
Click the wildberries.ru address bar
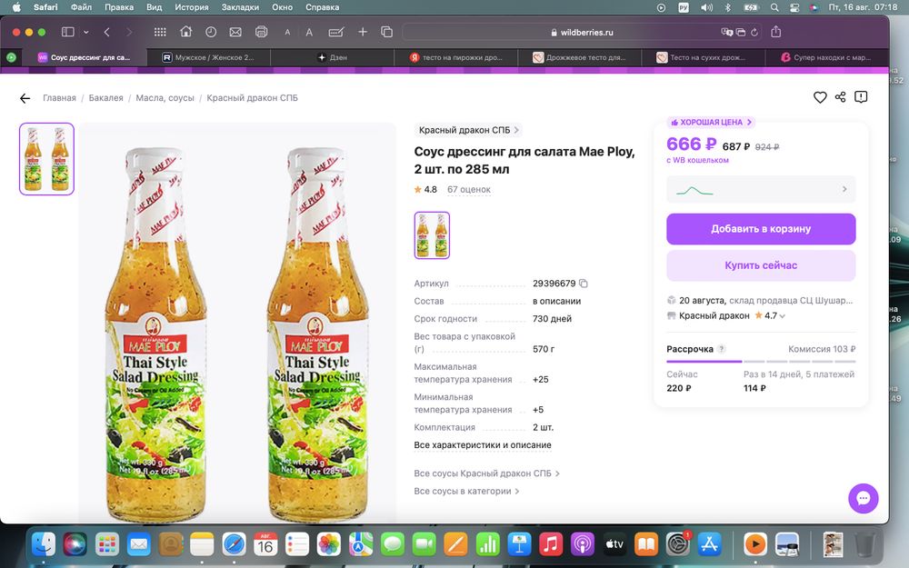point(582,33)
